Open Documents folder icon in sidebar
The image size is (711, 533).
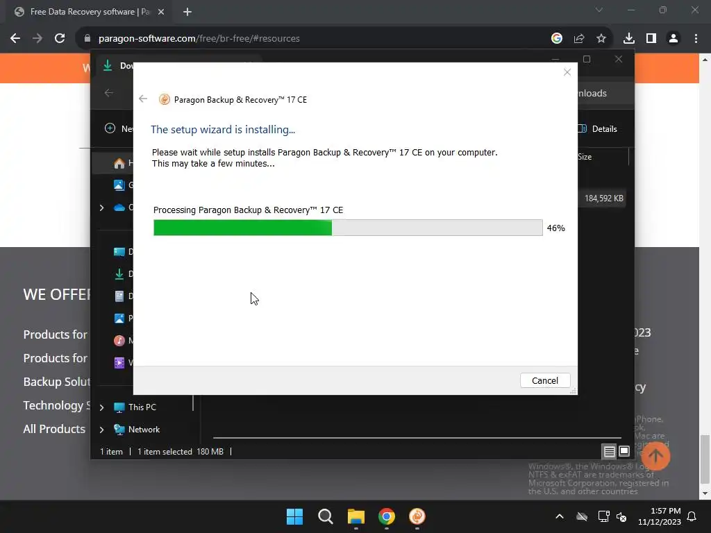pyautogui.click(x=119, y=296)
